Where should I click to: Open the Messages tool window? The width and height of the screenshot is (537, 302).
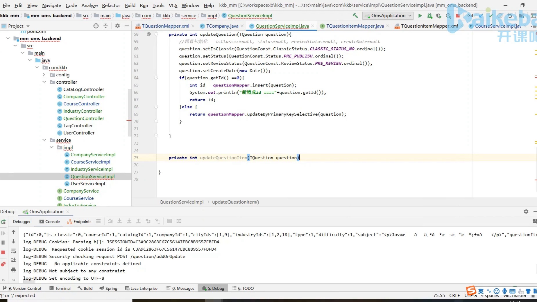tap(180, 288)
